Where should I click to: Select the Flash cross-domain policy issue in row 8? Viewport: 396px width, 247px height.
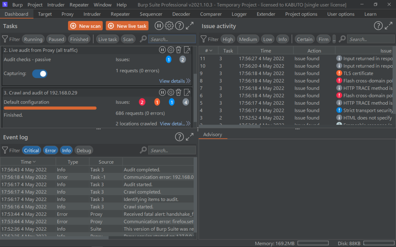pyautogui.click(x=296, y=81)
